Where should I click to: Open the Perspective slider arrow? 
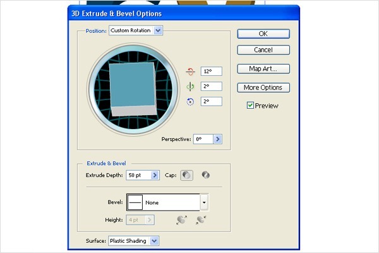217,139
